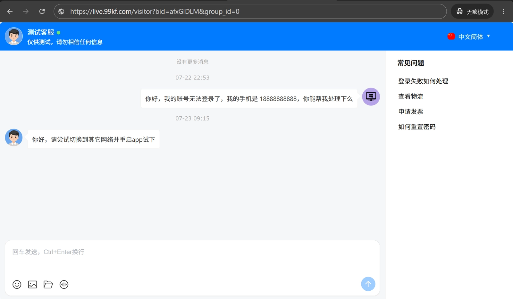Click 没有更多消息 label
This screenshot has height=299, width=513.
point(192,62)
